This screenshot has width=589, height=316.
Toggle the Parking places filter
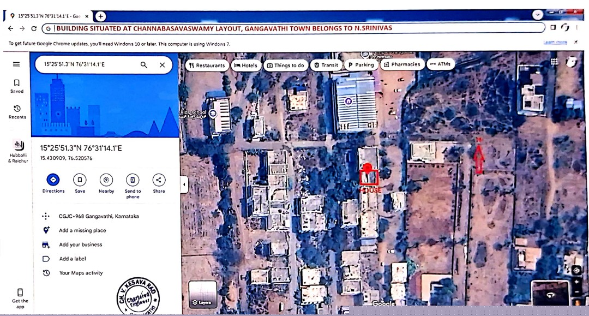pyautogui.click(x=360, y=64)
